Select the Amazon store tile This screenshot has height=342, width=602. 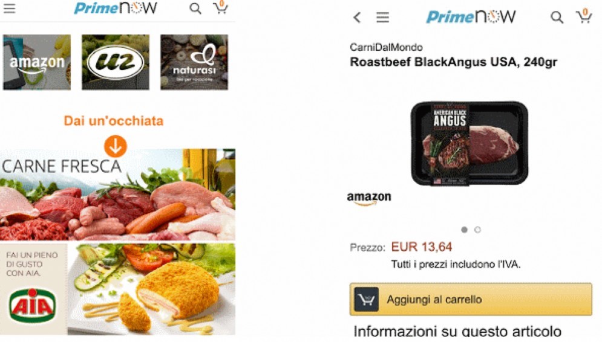tap(37, 62)
